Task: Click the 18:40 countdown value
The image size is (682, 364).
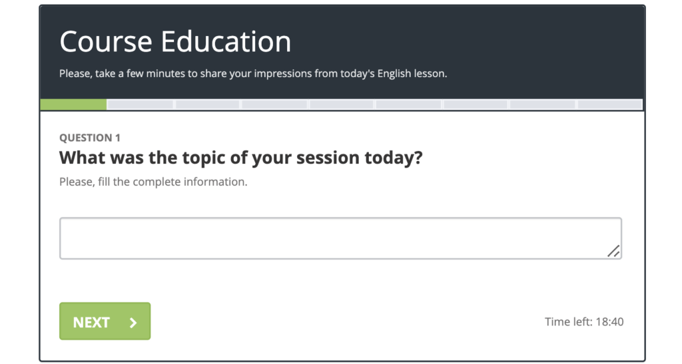Action: pos(609,322)
